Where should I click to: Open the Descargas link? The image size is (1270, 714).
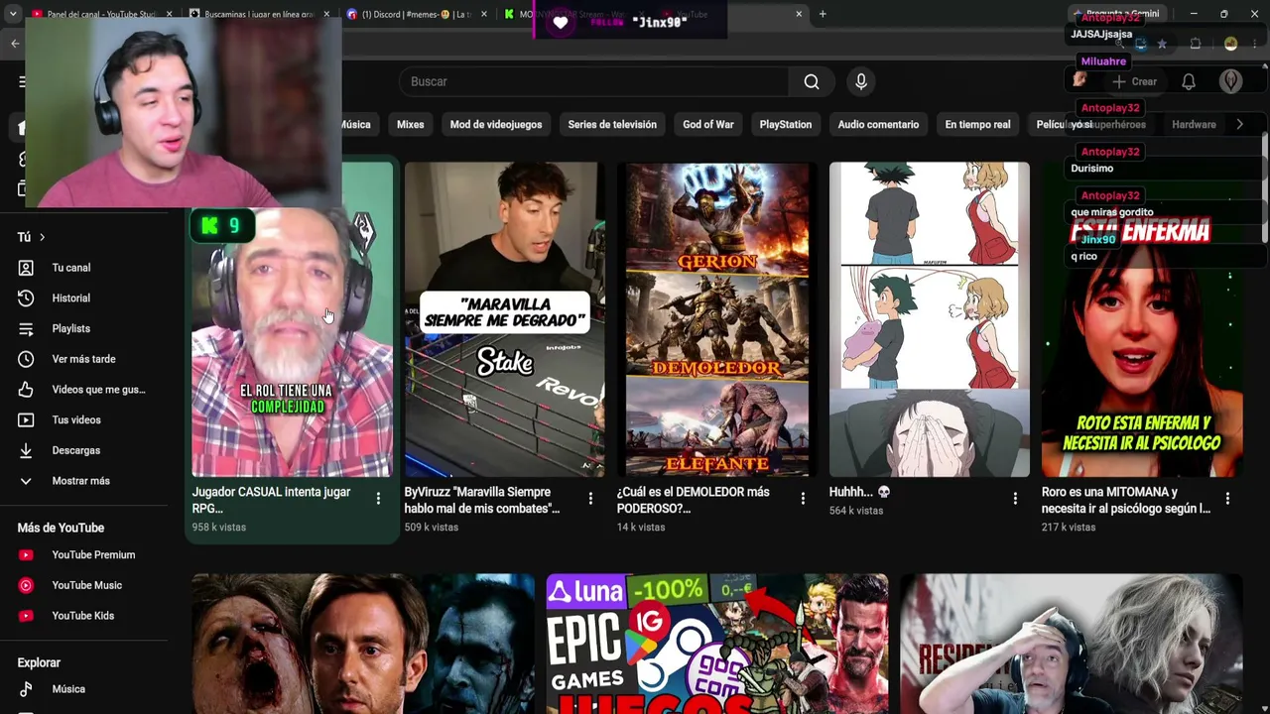(x=76, y=450)
